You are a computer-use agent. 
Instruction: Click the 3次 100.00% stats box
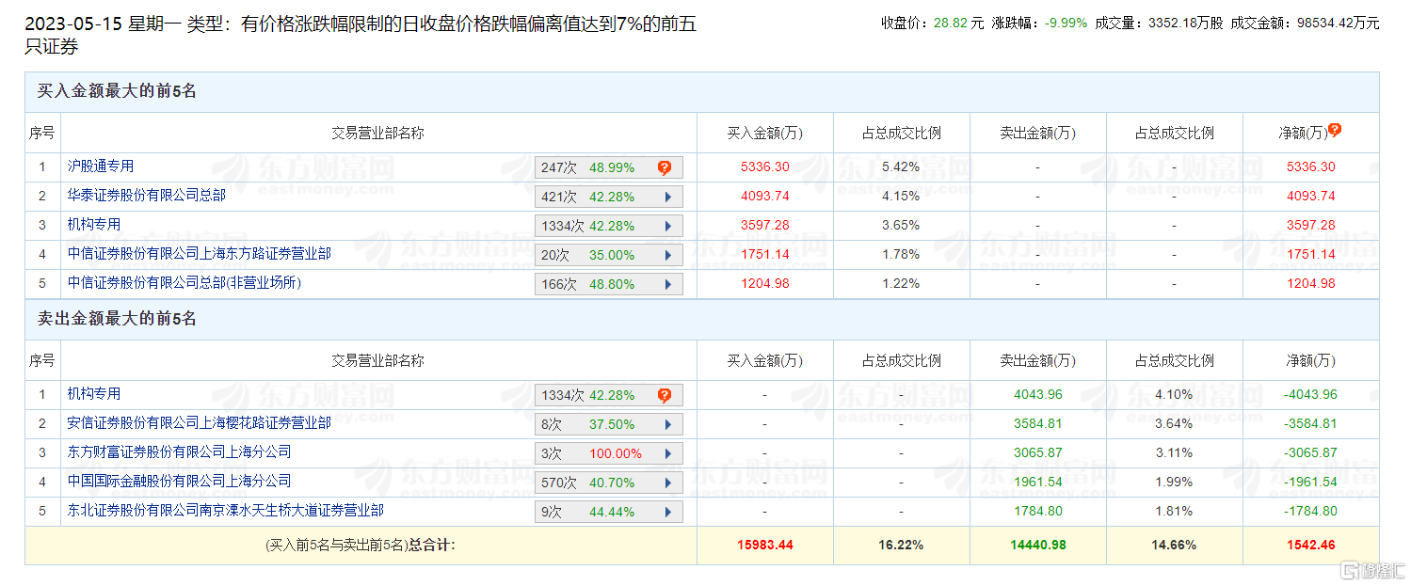click(608, 453)
